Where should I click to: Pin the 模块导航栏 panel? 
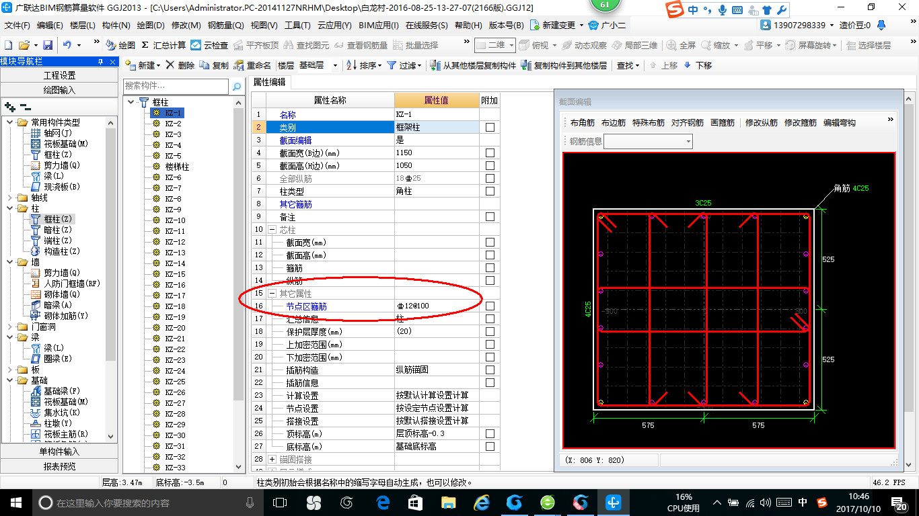coord(100,62)
